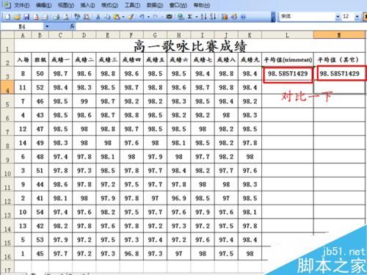
Task: Click the Spelling check toolbar icon
Action: click(x=66, y=17)
